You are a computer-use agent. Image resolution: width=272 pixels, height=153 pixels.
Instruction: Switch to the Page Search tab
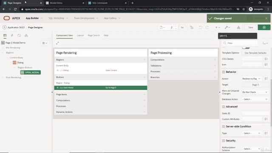pyautogui.click(x=93, y=35)
